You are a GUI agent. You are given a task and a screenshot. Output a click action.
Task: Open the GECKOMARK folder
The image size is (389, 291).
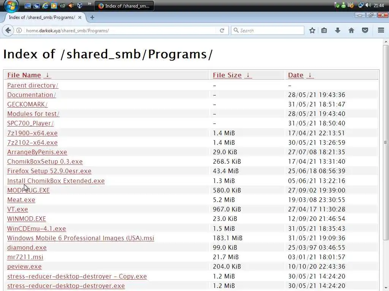point(27,104)
